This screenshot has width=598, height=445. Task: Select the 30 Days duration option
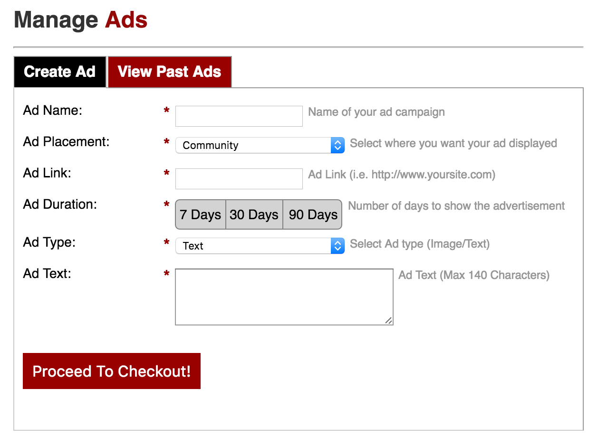click(x=254, y=214)
